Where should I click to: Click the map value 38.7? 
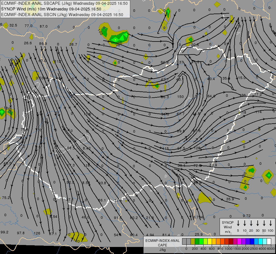[73, 44]
